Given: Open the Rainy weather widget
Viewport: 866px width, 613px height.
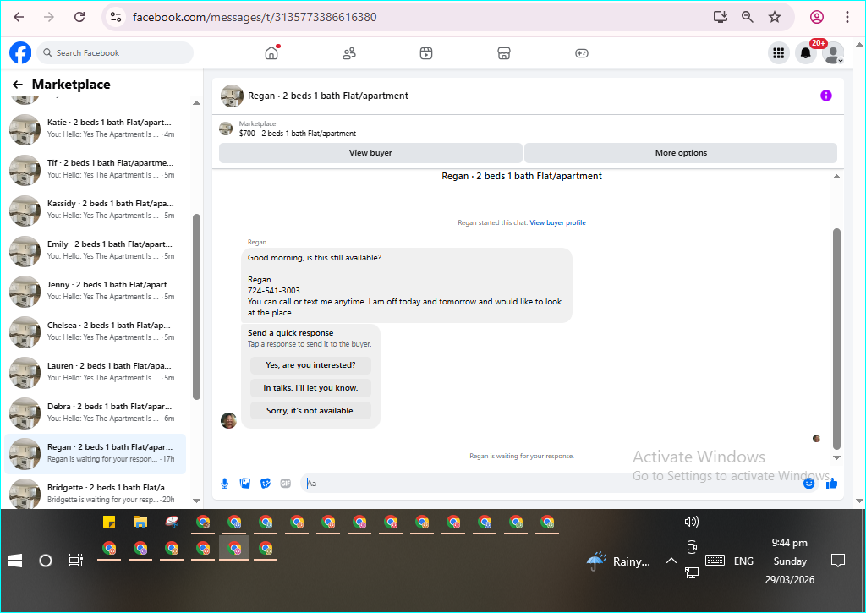Looking at the screenshot, I should (618, 561).
